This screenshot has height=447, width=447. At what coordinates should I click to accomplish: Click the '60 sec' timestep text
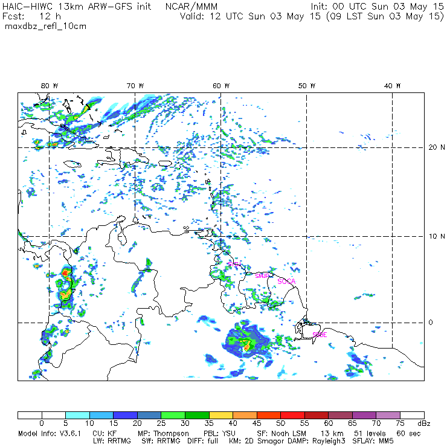tap(408, 434)
